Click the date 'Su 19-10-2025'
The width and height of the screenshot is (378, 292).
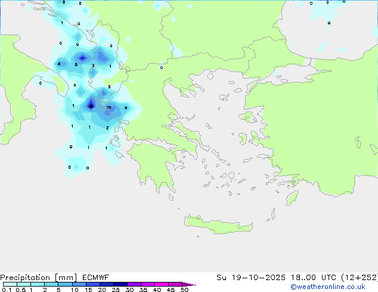click(251, 278)
